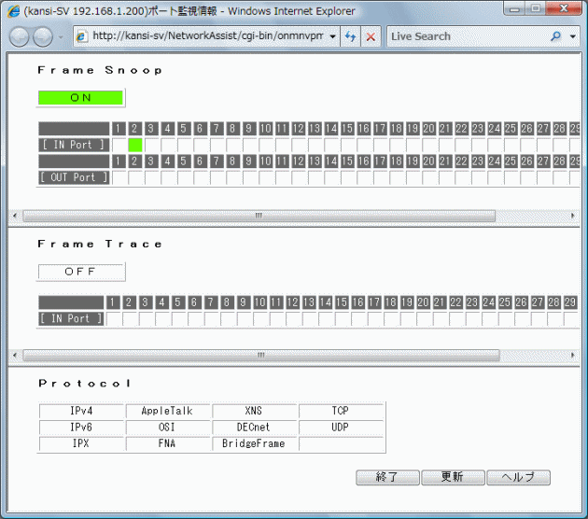588x519 pixels.
Task: Toggle the Frame Snoop ON button
Action: tap(80, 97)
